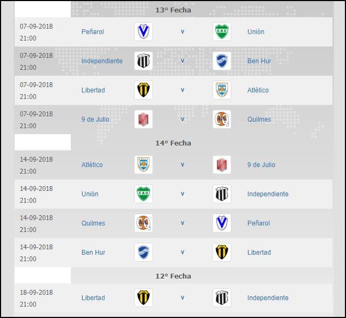Open Independiente link in the 18-09-2018 match
Screen dimensions: 346x318
pos(268,298)
